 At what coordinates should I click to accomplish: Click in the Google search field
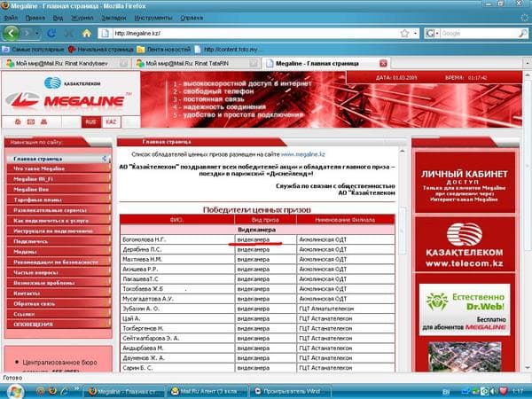coord(479,34)
